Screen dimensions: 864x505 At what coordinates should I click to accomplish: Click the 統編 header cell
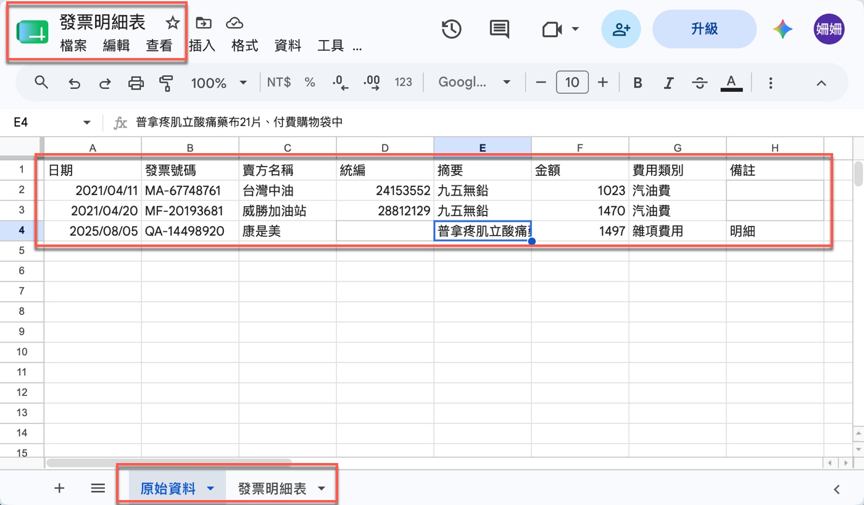(x=385, y=170)
